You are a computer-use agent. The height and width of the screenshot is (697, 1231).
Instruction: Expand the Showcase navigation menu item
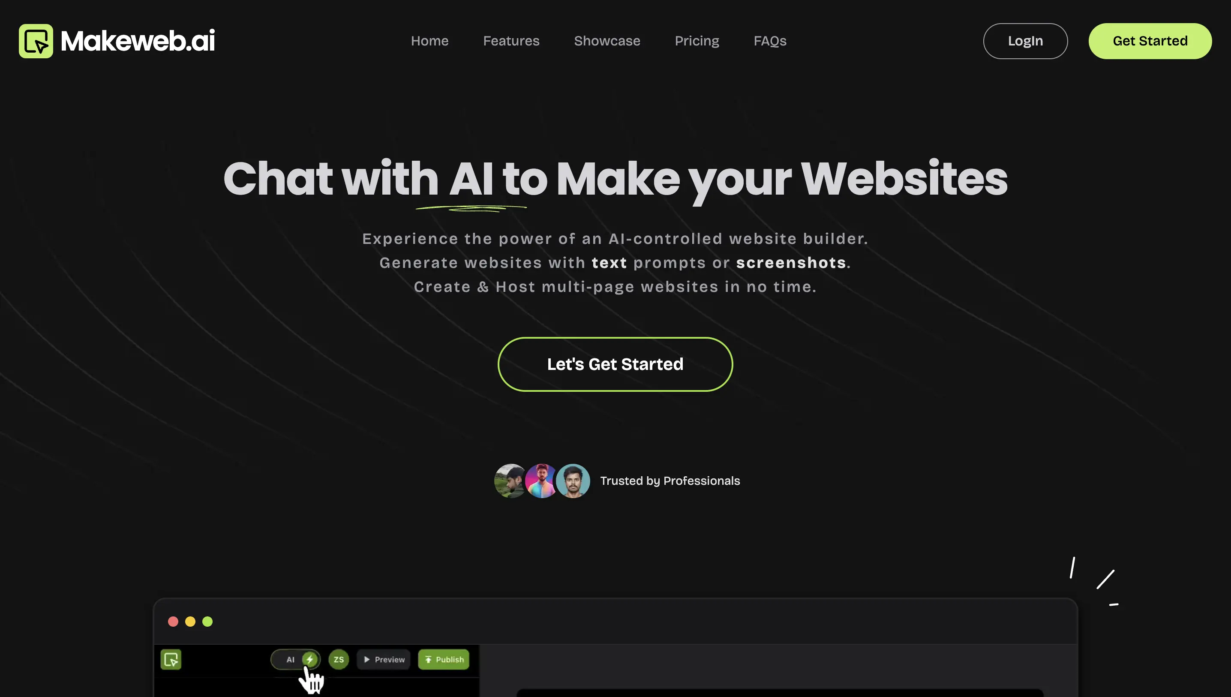tap(607, 41)
